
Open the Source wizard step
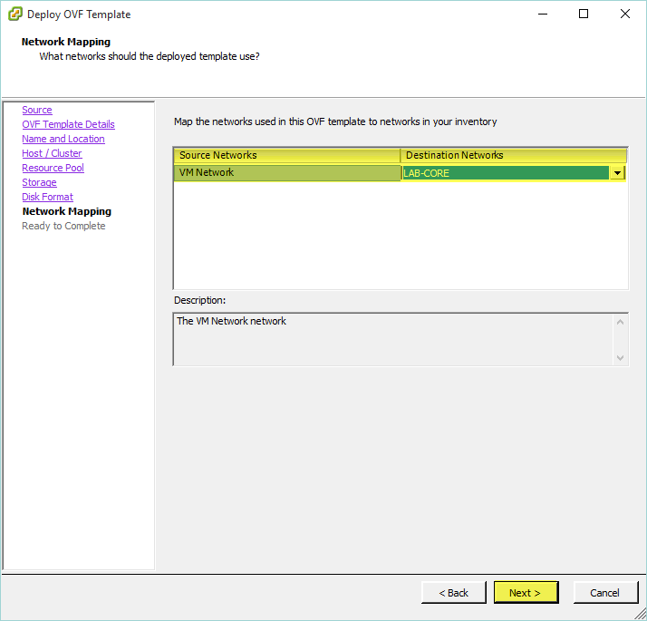coord(37,110)
